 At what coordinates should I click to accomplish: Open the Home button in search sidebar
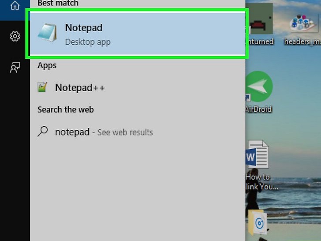pyautogui.click(x=15, y=6)
